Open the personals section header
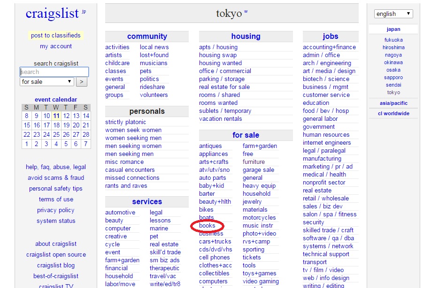The height and width of the screenshot is (288, 431). 147,111
